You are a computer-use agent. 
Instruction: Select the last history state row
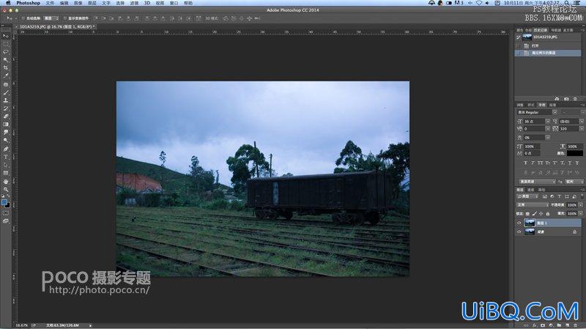pos(548,53)
